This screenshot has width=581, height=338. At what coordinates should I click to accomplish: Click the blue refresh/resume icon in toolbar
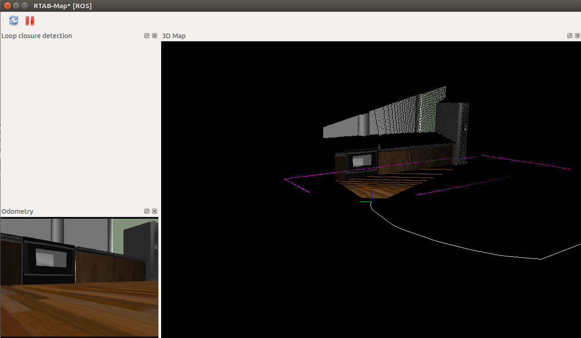[x=13, y=20]
